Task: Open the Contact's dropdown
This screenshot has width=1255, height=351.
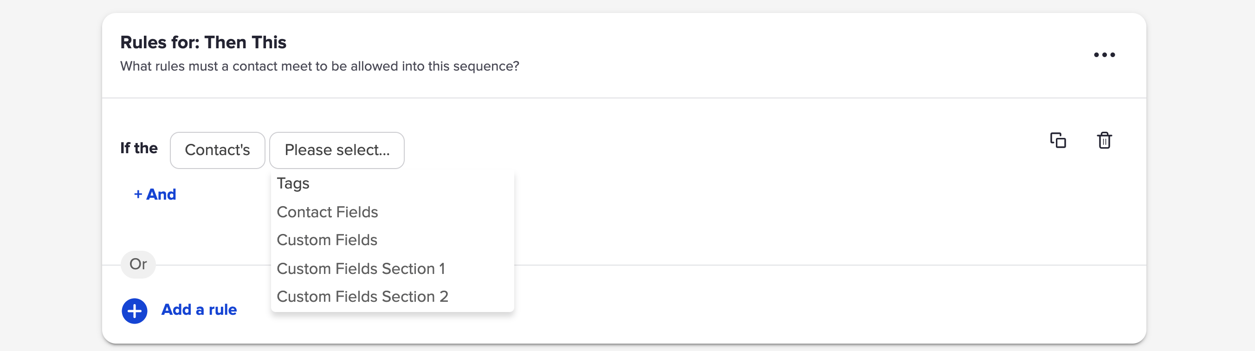Action: [x=217, y=150]
